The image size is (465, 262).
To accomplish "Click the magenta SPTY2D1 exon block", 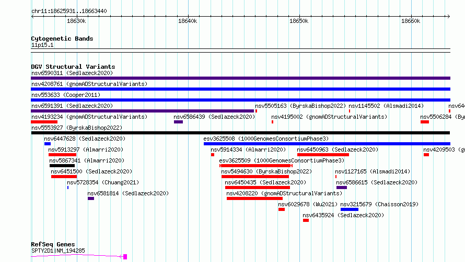I will [125, 257].
